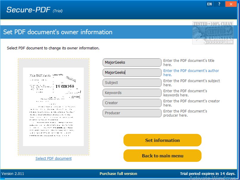Click the Producer input field
Screen dimensions: 240x180
click(x=132, y=113)
